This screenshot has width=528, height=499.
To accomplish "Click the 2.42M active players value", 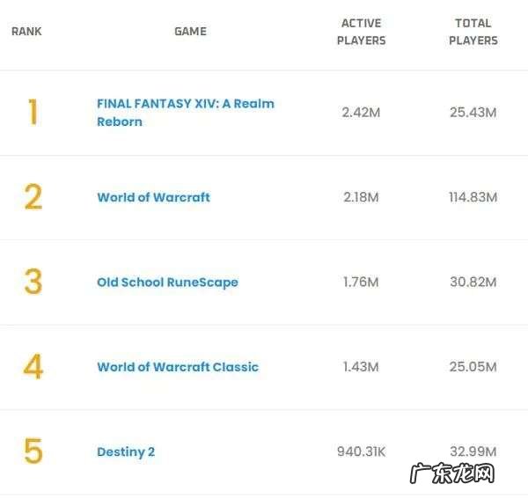I will point(361,113).
